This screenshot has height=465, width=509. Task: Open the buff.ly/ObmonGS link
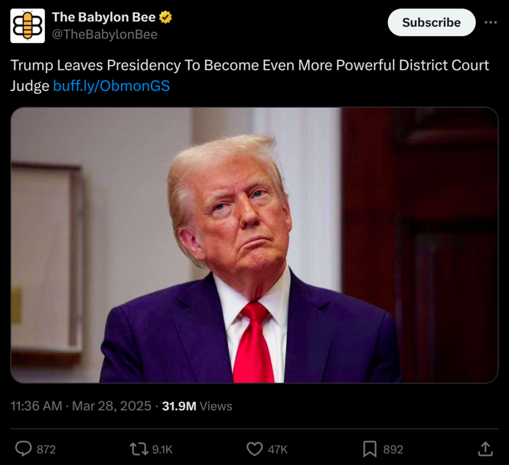coord(111,86)
